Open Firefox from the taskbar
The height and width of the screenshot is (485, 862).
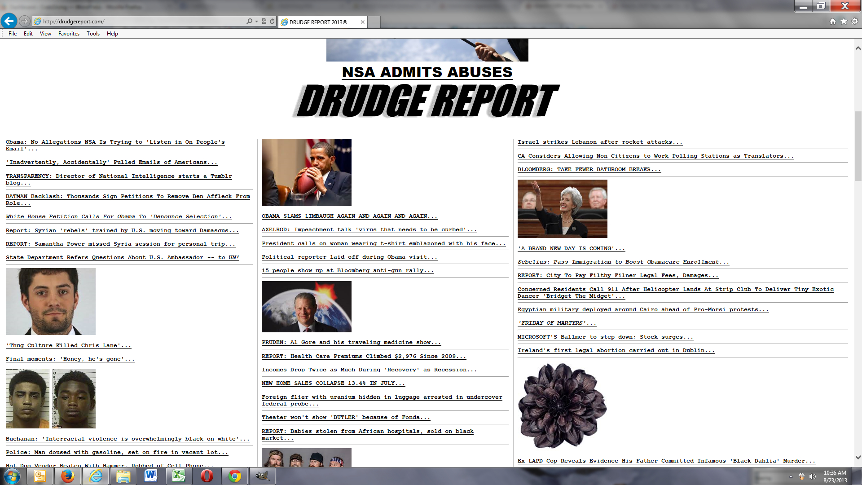click(x=68, y=476)
